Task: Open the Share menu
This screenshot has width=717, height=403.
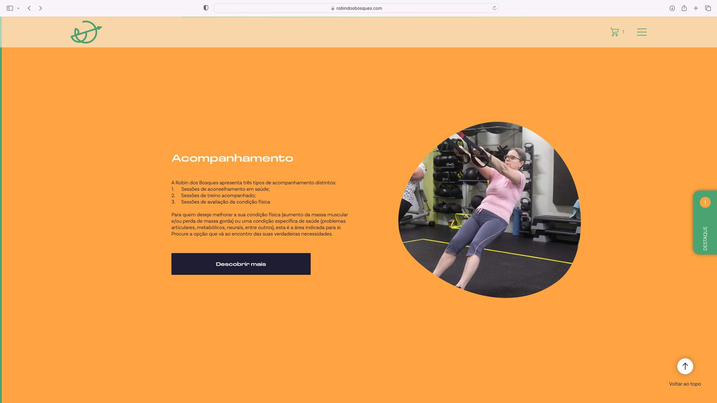Action: 684,8
